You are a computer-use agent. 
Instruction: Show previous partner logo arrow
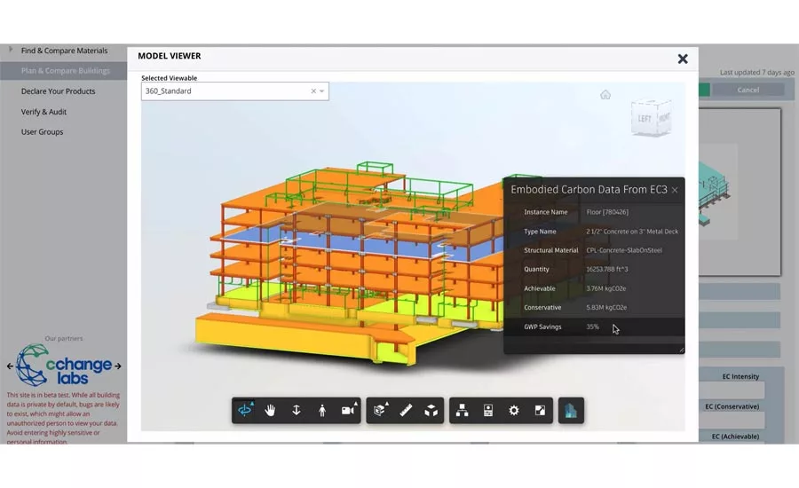pos(10,366)
